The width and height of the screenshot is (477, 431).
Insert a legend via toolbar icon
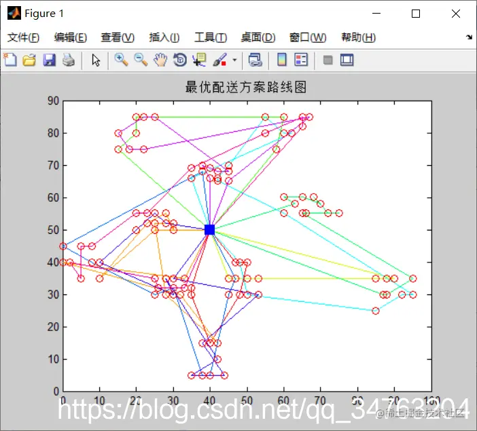301,60
